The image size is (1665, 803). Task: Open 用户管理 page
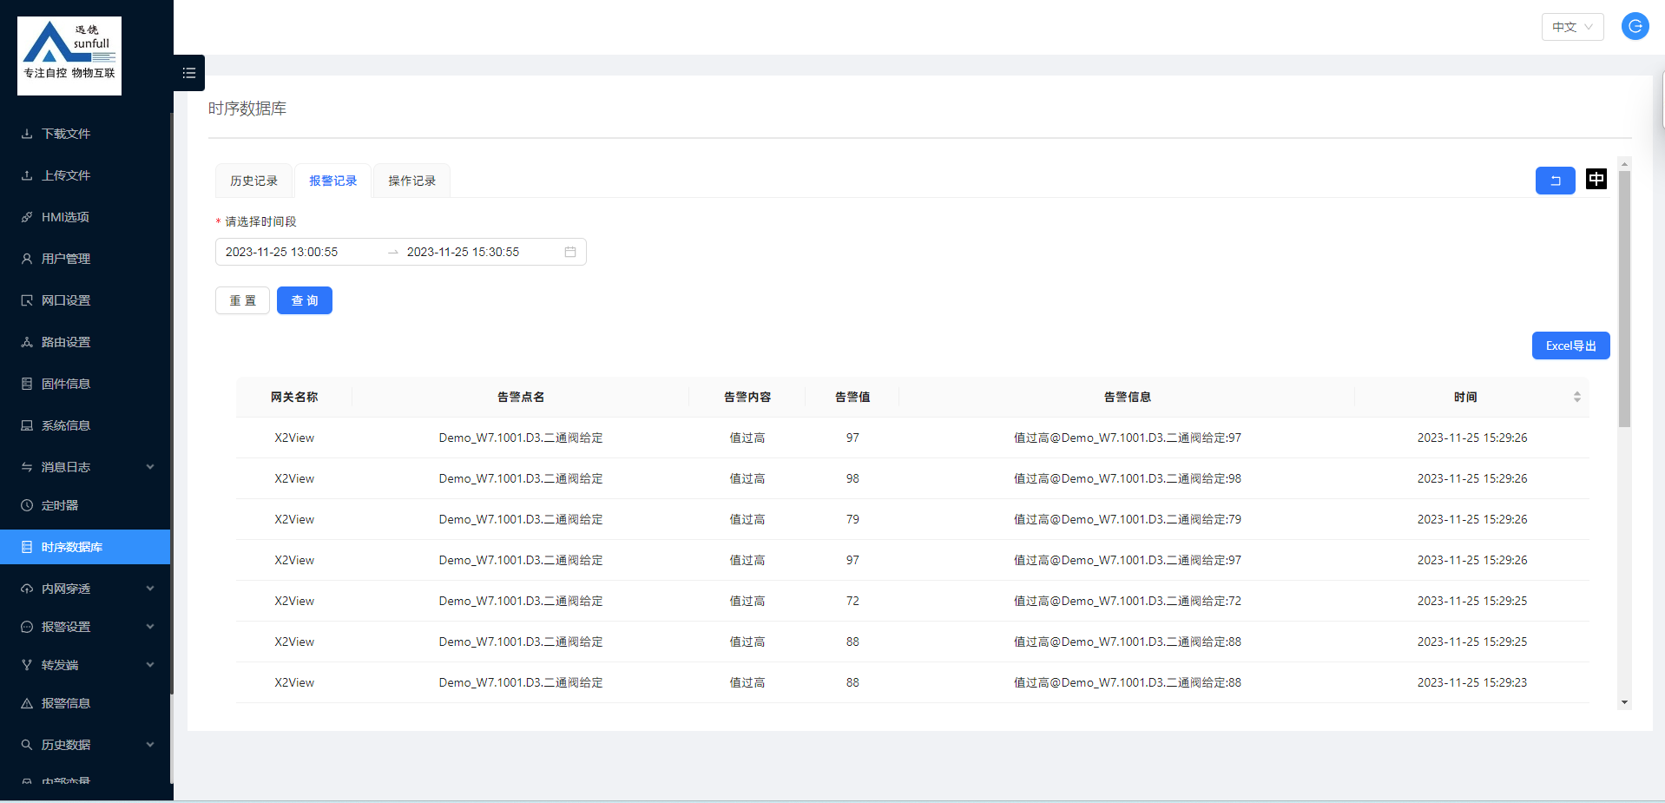click(66, 259)
